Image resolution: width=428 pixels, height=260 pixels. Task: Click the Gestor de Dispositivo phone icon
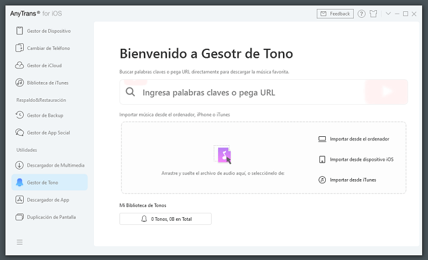pyautogui.click(x=20, y=31)
